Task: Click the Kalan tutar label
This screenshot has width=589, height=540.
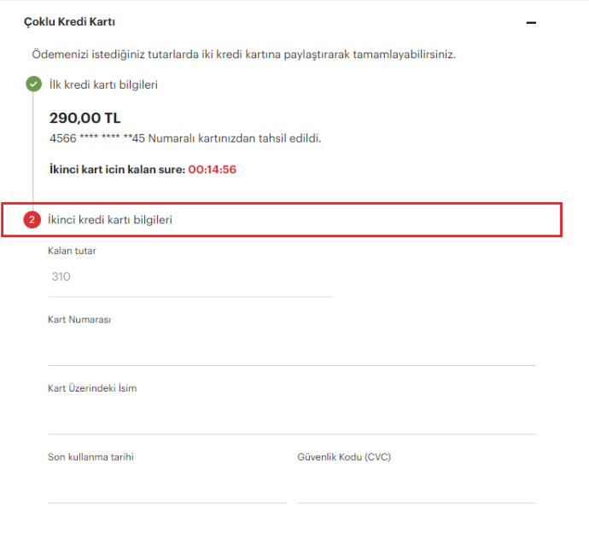Action: (72, 251)
